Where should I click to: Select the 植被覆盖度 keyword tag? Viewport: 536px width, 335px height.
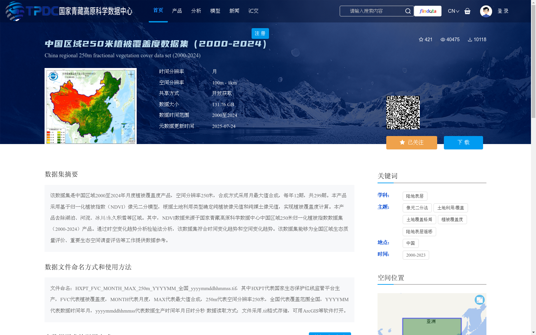[x=452, y=220]
